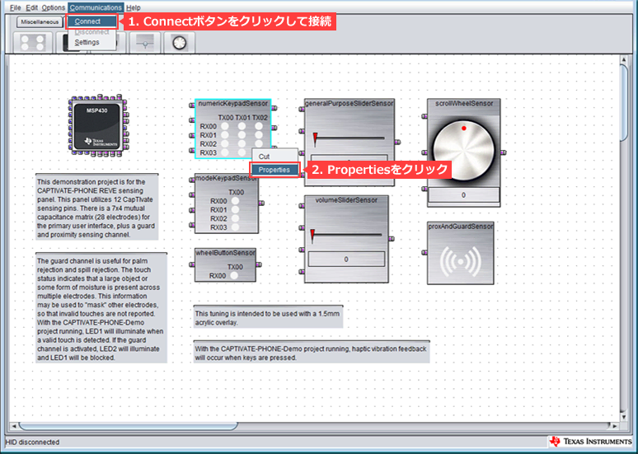Screen dimensions: 638x454
Task: Add a wheel sensor from toolbar
Action: click(180, 42)
